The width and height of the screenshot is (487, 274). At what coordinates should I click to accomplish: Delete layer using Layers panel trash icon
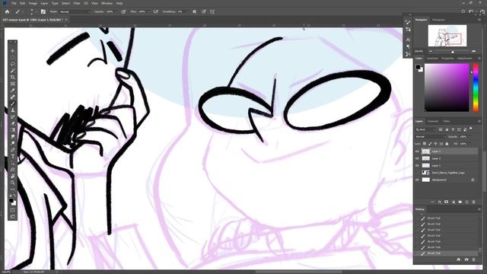tap(473, 202)
